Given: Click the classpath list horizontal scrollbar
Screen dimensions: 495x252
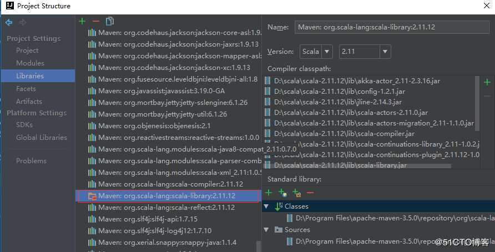Looking at the screenshot, I should click(357, 166).
